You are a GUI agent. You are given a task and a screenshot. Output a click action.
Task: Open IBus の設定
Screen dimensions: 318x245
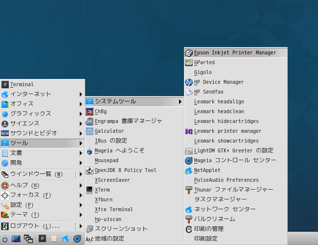(135, 141)
